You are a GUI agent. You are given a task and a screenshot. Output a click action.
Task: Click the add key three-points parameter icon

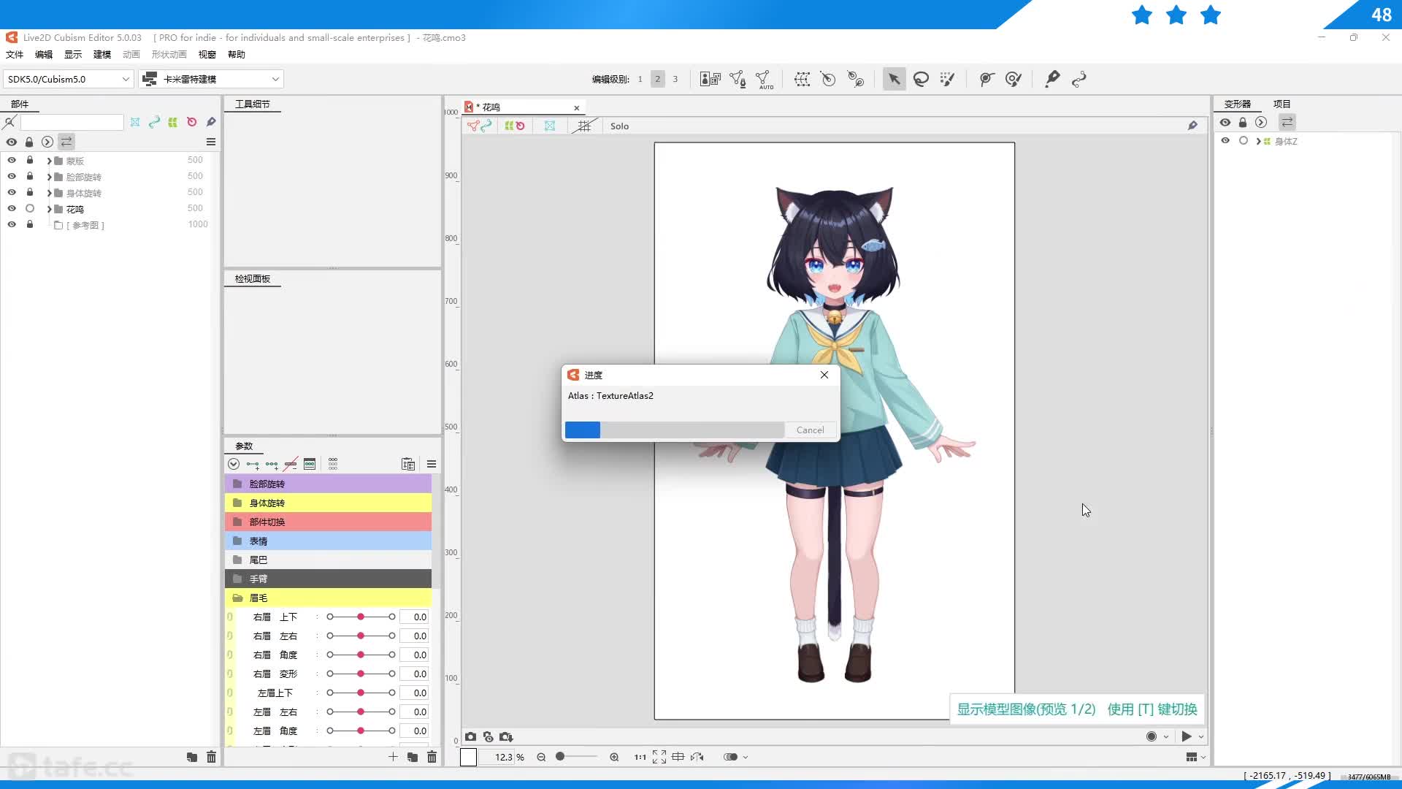pyautogui.click(x=272, y=464)
